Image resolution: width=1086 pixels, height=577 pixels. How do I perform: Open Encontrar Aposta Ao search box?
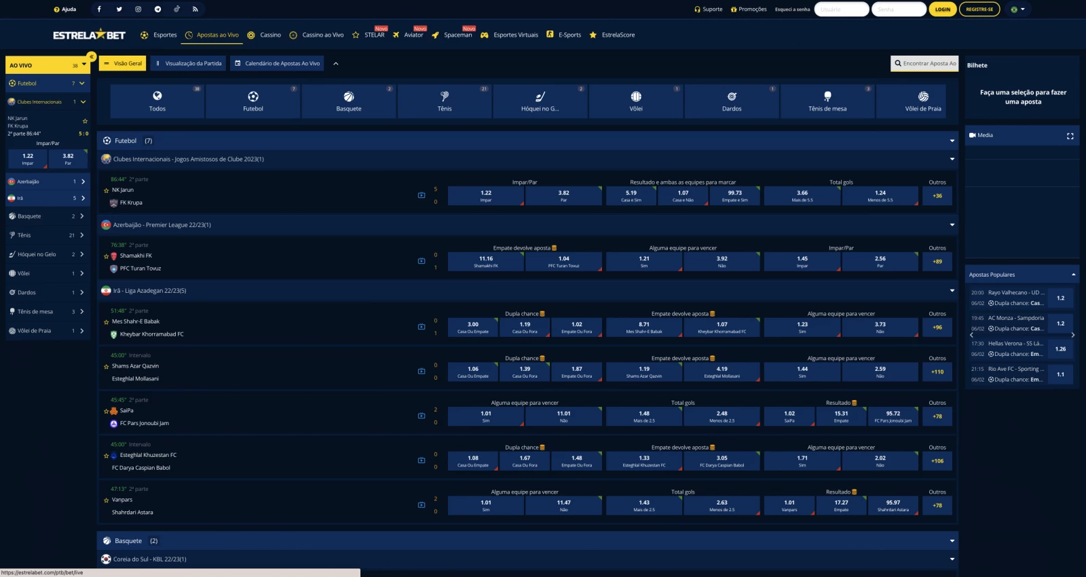(924, 63)
